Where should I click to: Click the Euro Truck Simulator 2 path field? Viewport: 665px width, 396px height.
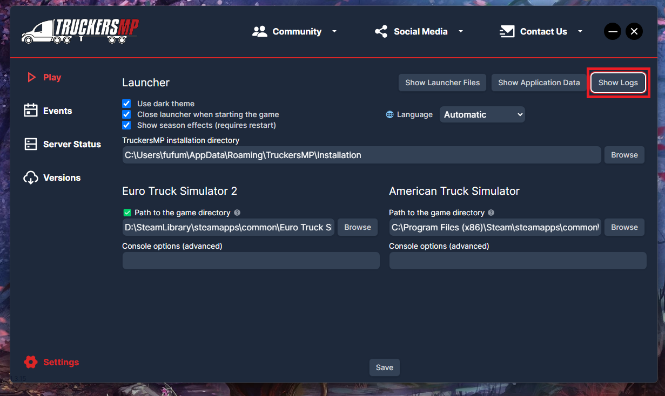[229, 227]
